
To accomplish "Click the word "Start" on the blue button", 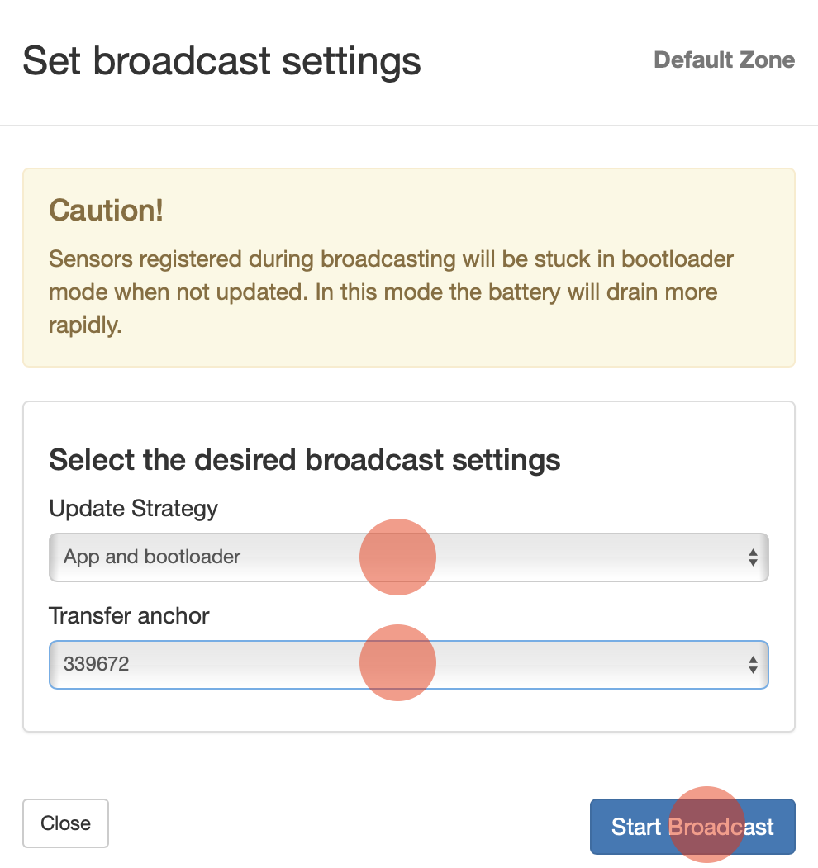I will click(x=636, y=827).
